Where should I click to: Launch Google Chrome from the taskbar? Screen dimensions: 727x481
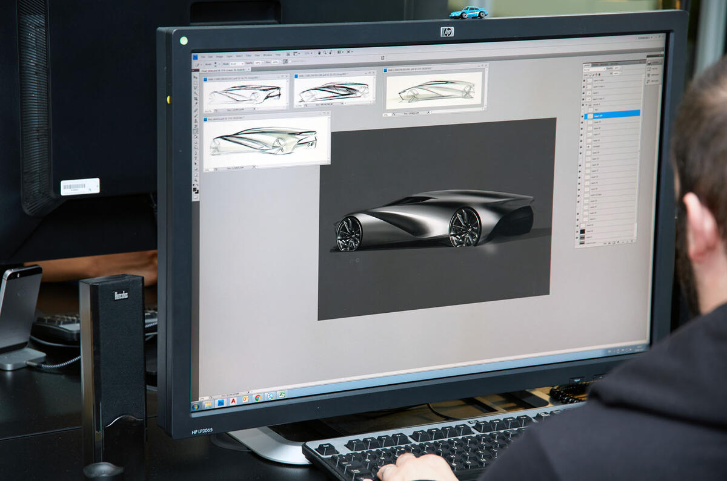(x=257, y=398)
